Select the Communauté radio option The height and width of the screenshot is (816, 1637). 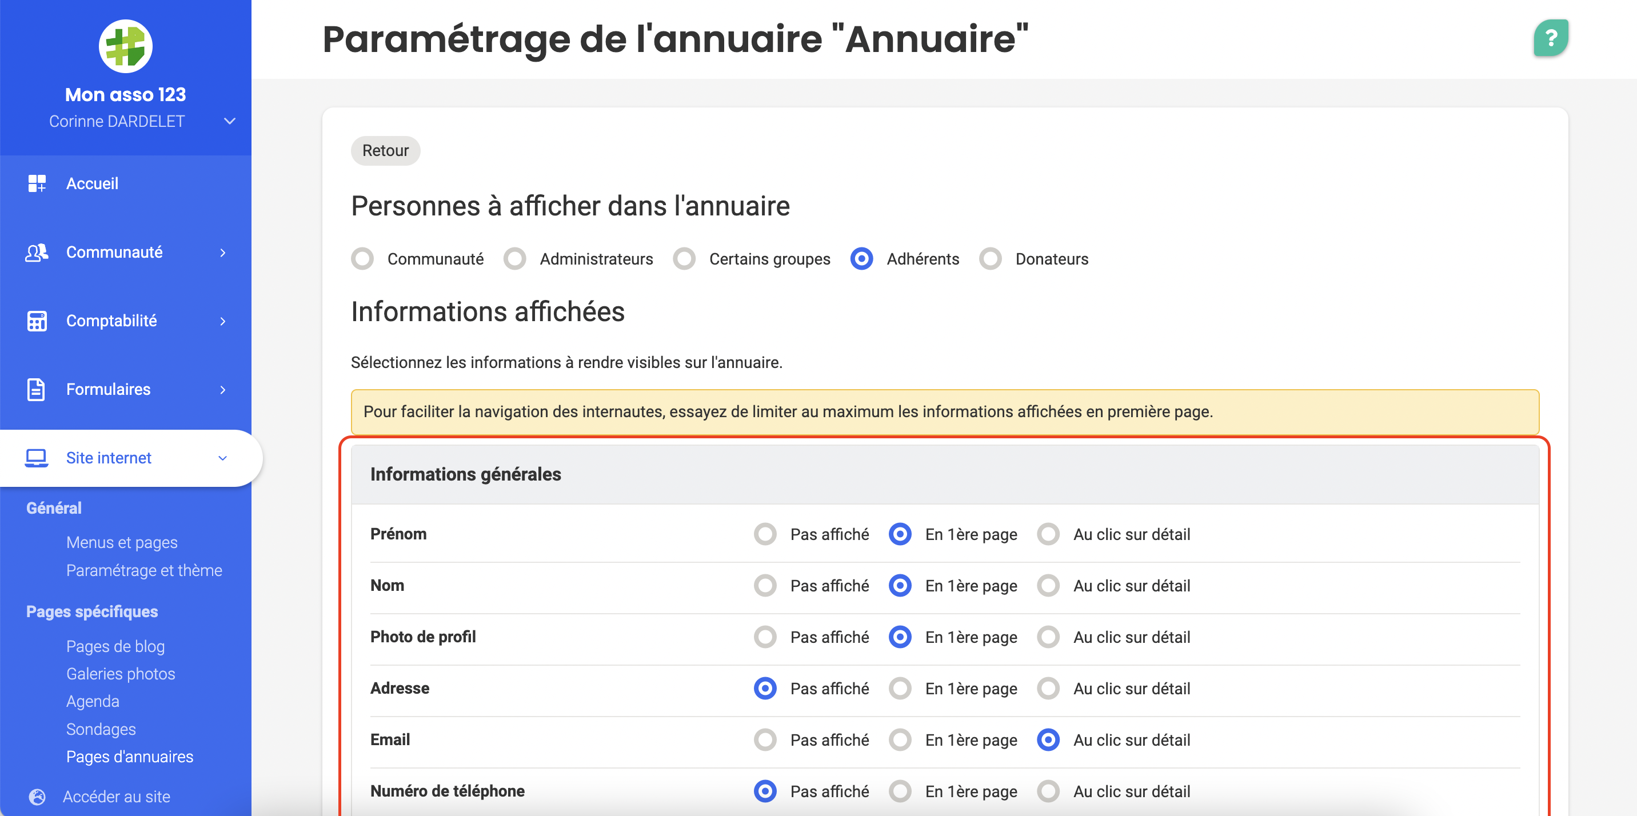click(362, 259)
